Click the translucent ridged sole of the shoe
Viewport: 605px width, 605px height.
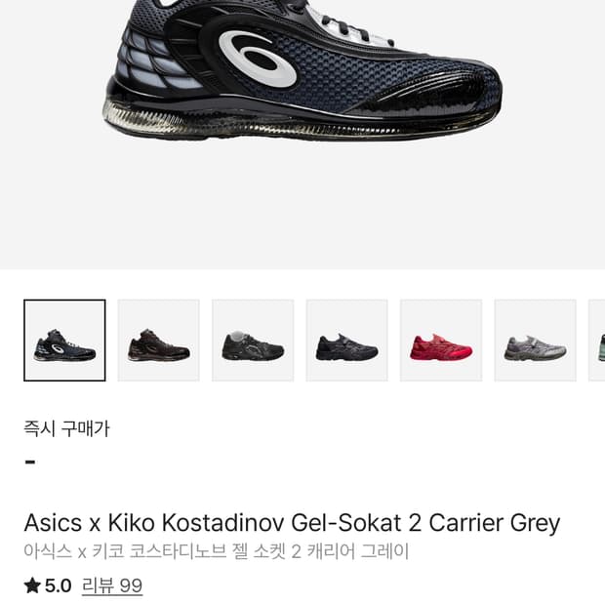[x=270, y=124]
